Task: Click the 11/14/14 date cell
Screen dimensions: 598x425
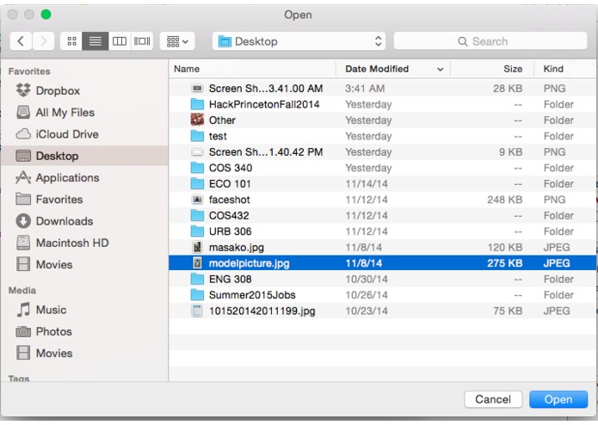Action: [367, 184]
